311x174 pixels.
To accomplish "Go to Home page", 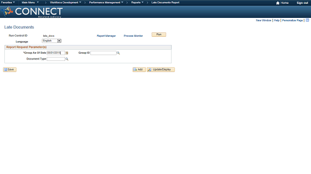I will (x=284, y=3).
